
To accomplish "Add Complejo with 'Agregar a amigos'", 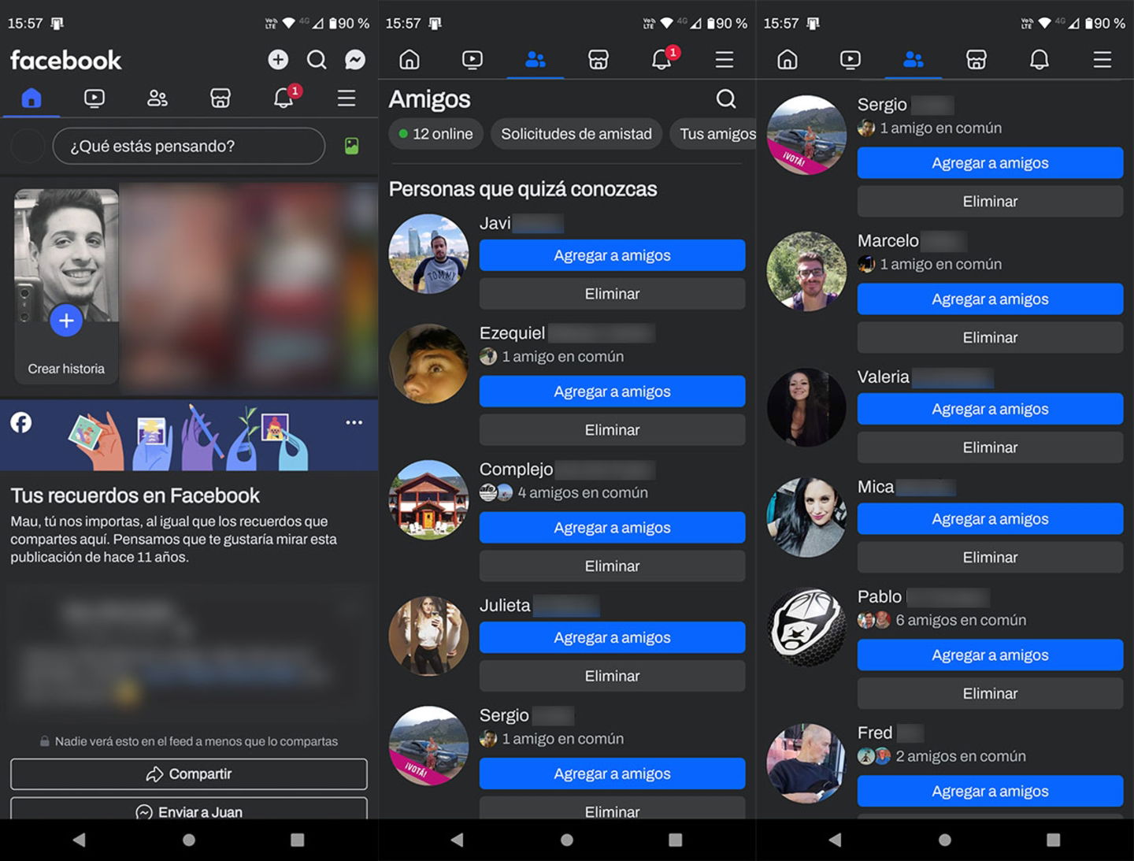I will pyautogui.click(x=612, y=528).
